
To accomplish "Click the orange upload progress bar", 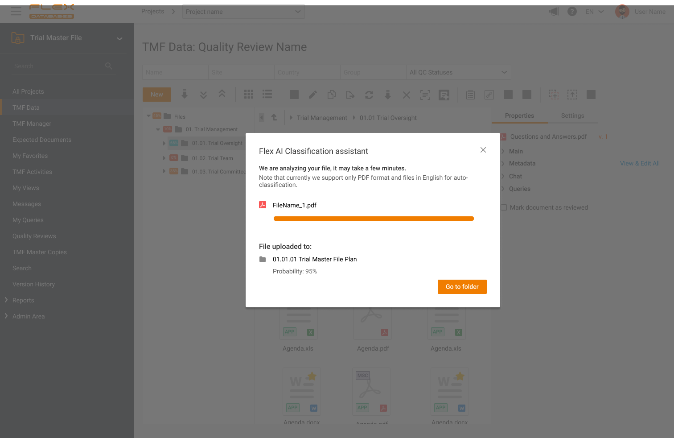I will [374, 219].
